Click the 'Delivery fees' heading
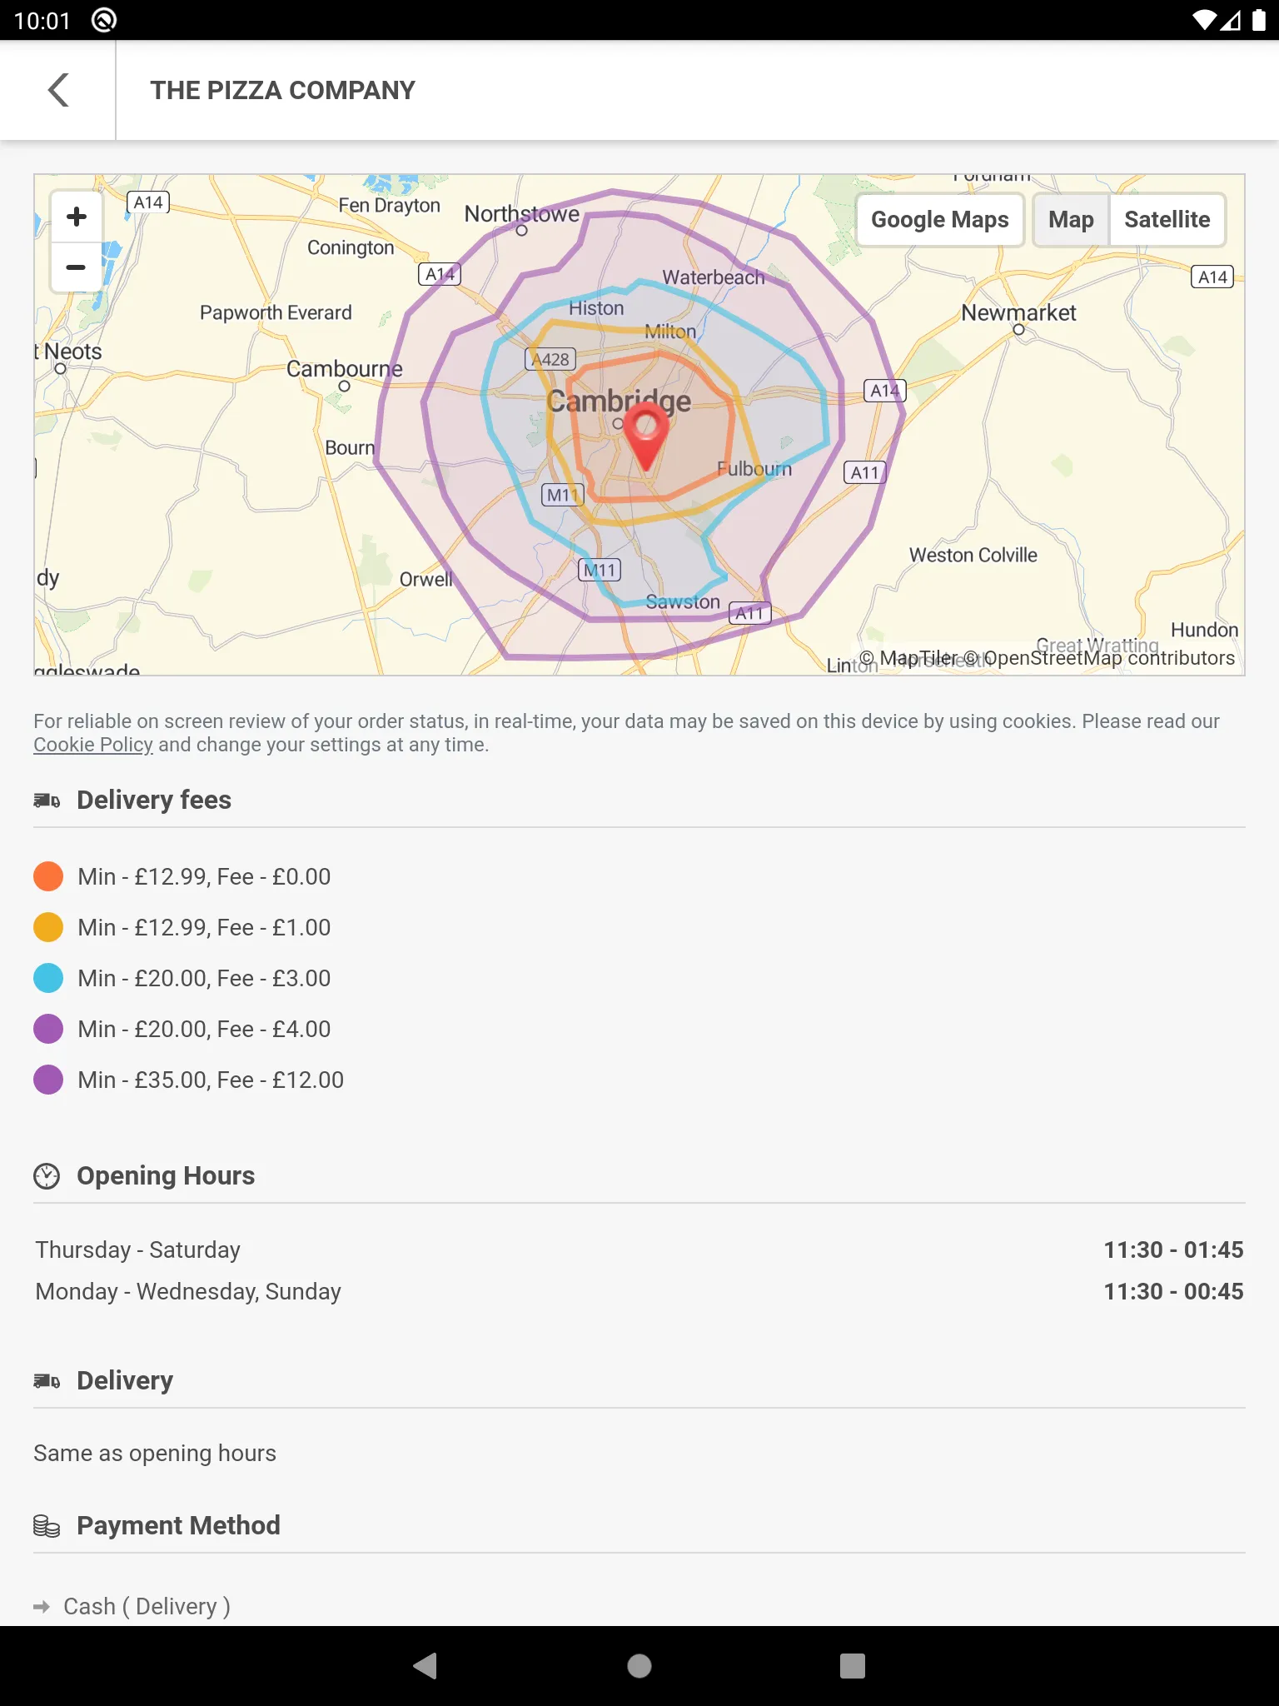 (x=154, y=800)
